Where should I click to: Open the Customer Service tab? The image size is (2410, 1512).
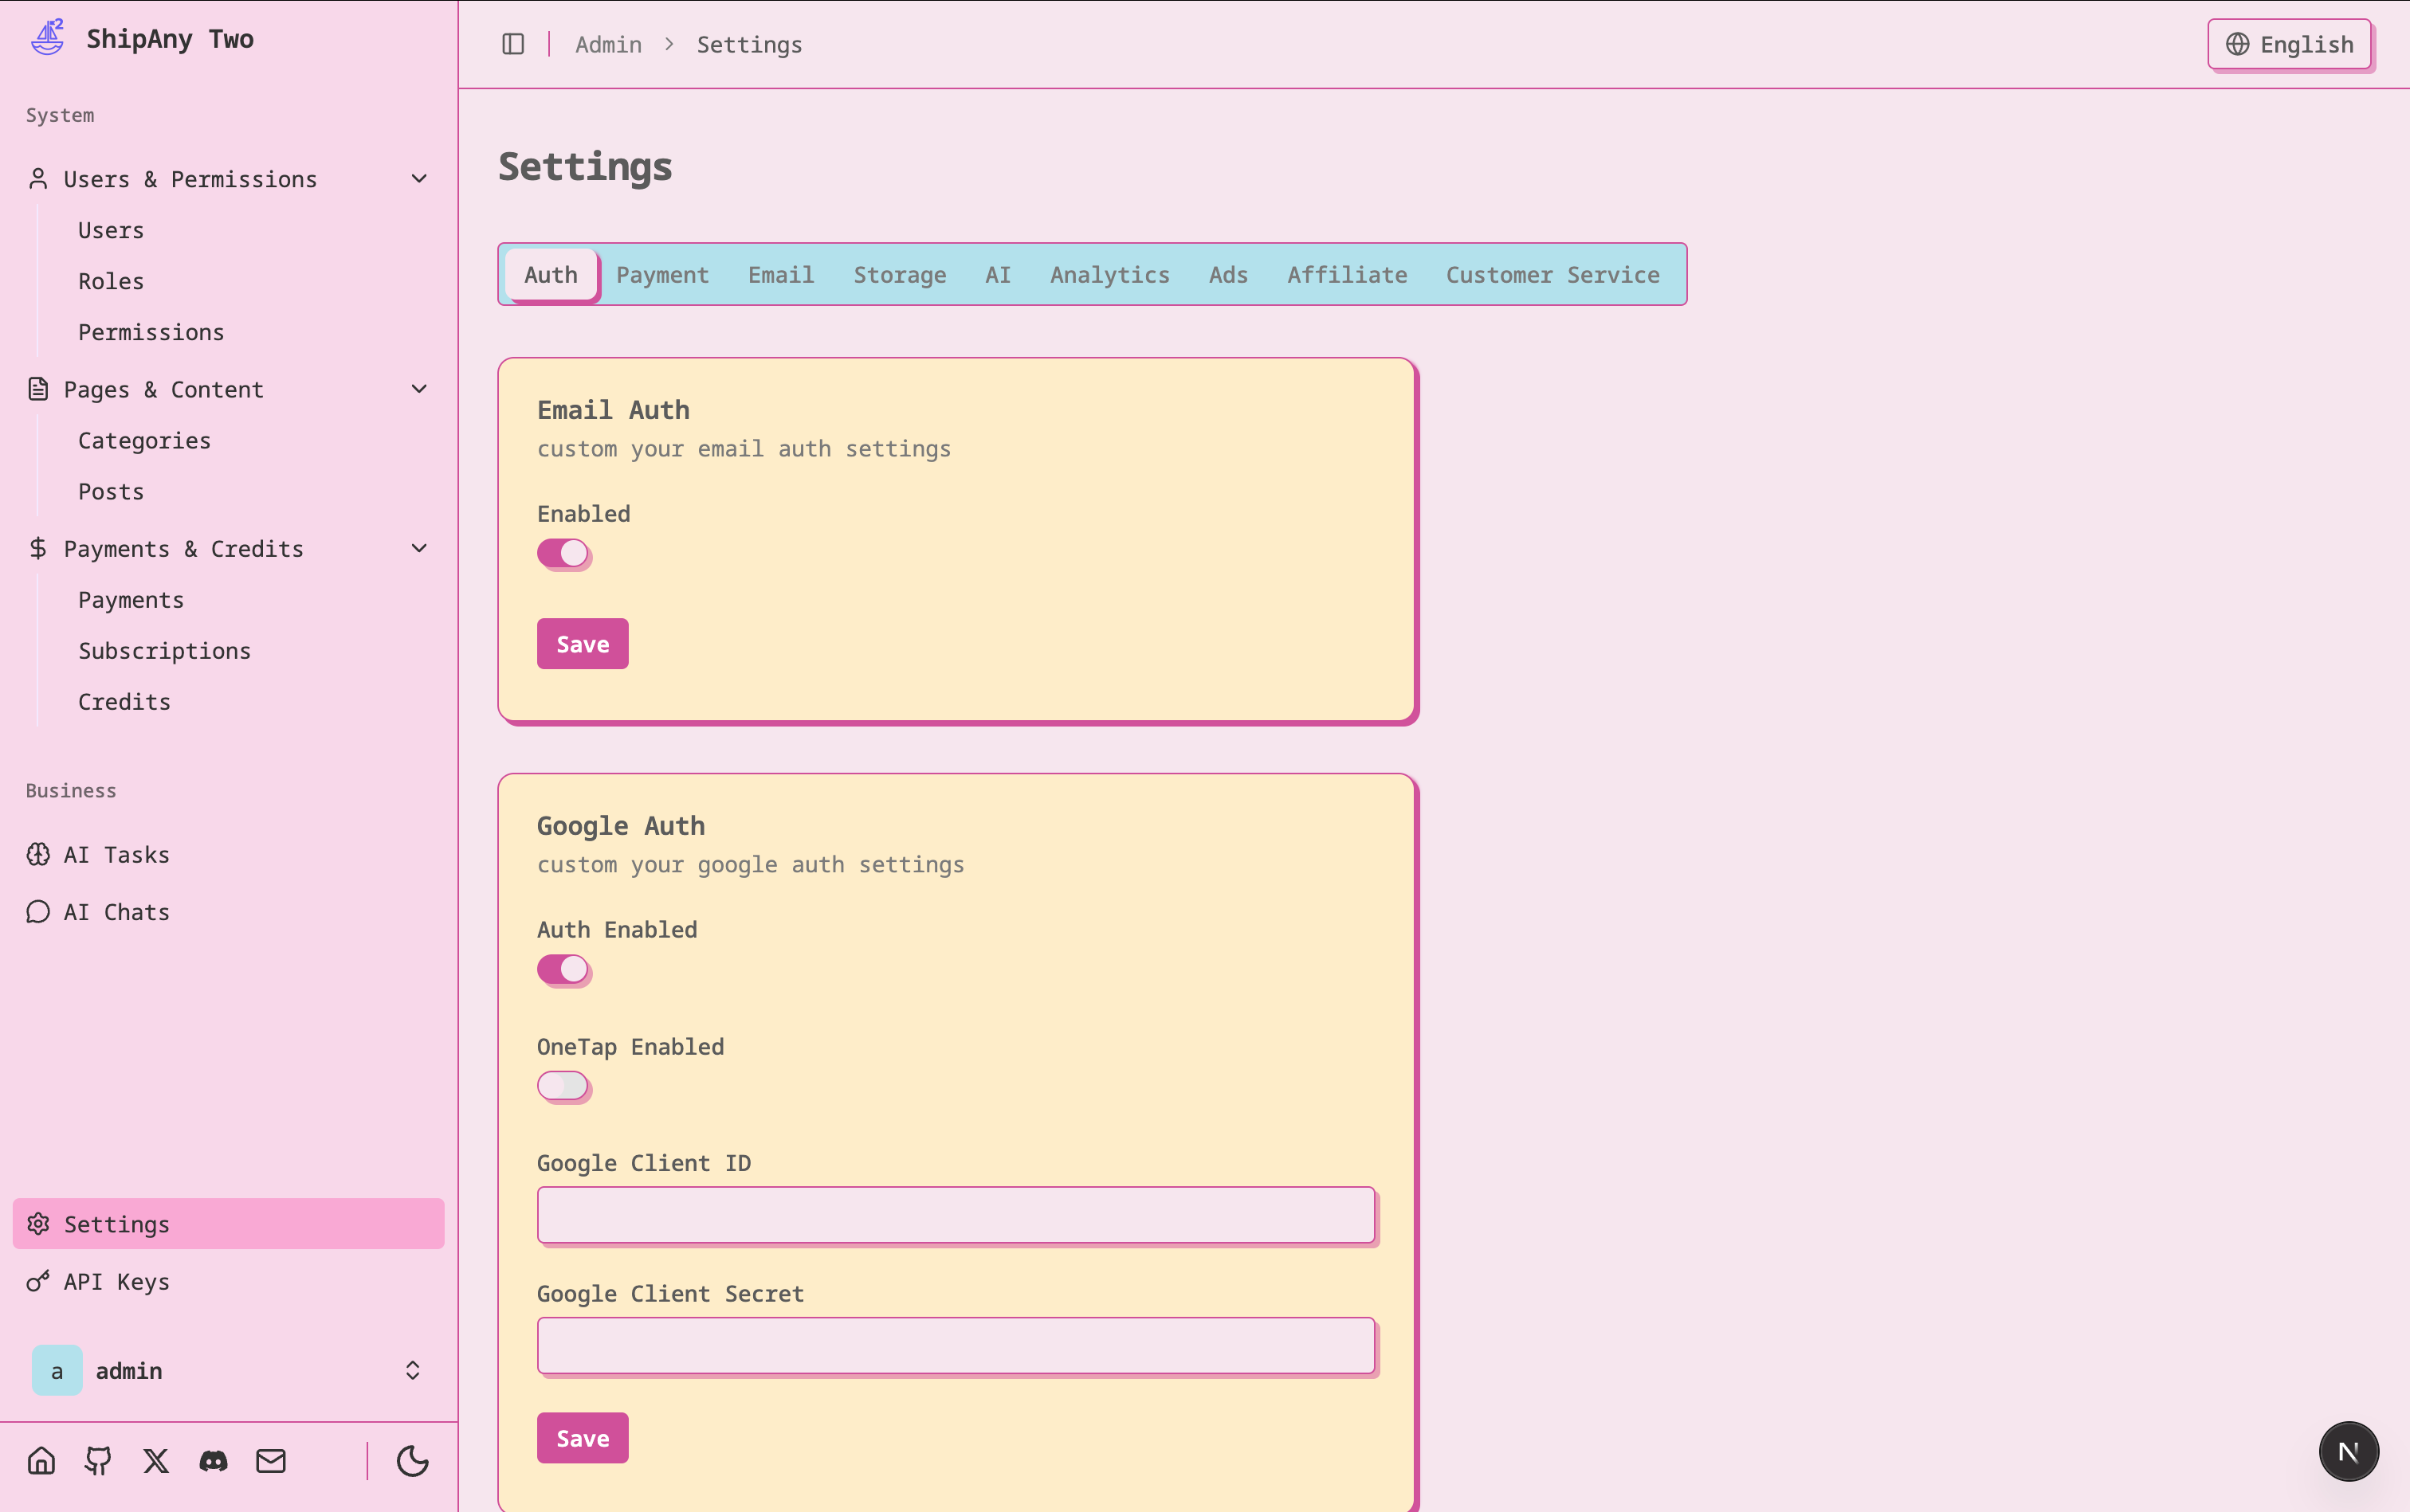coord(1552,275)
